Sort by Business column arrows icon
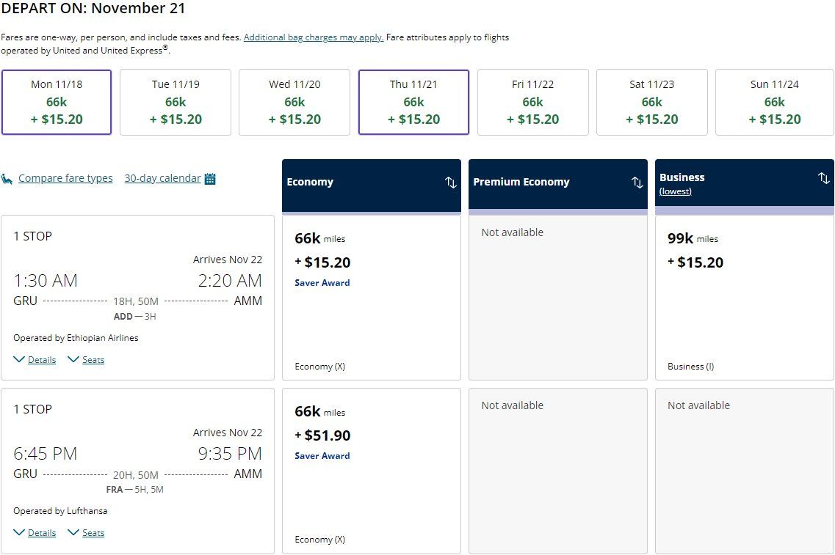The width and height of the screenshot is (835, 555). (x=823, y=178)
